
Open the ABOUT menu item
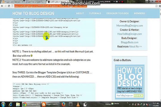(80, 13)
